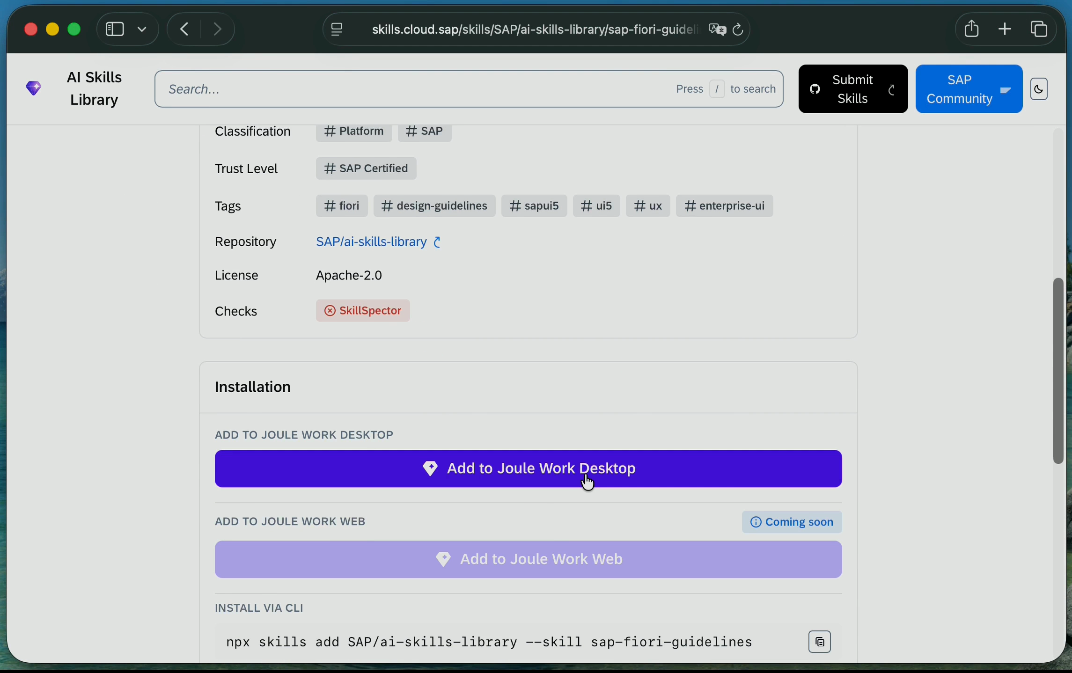Go forward with the forward arrow
Image resolution: width=1072 pixels, height=673 pixels.
(x=218, y=29)
